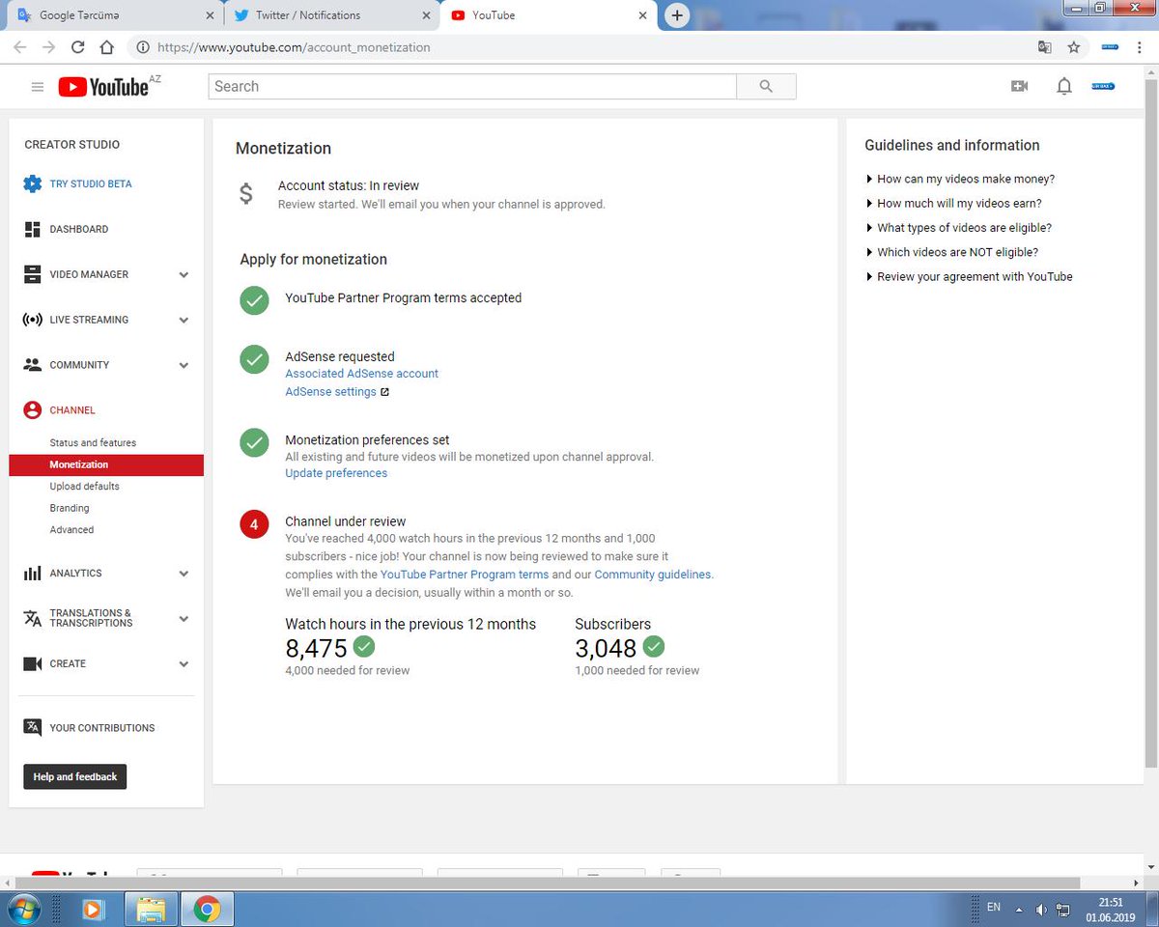
Task: Expand the Live Streaming section
Action: (184, 321)
